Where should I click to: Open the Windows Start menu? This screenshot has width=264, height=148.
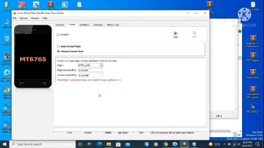[5, 144]
